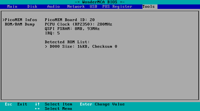
Task: Click the WonderMCA BIOS title text
Action: point(100,2)
